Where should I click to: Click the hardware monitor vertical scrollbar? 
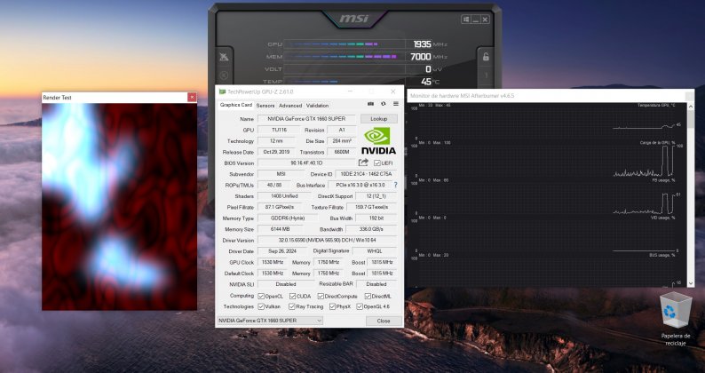tap(691, 194)
